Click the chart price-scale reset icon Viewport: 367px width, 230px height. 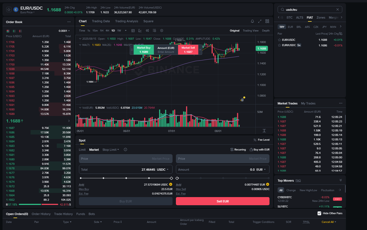click(x=264, y=131)
